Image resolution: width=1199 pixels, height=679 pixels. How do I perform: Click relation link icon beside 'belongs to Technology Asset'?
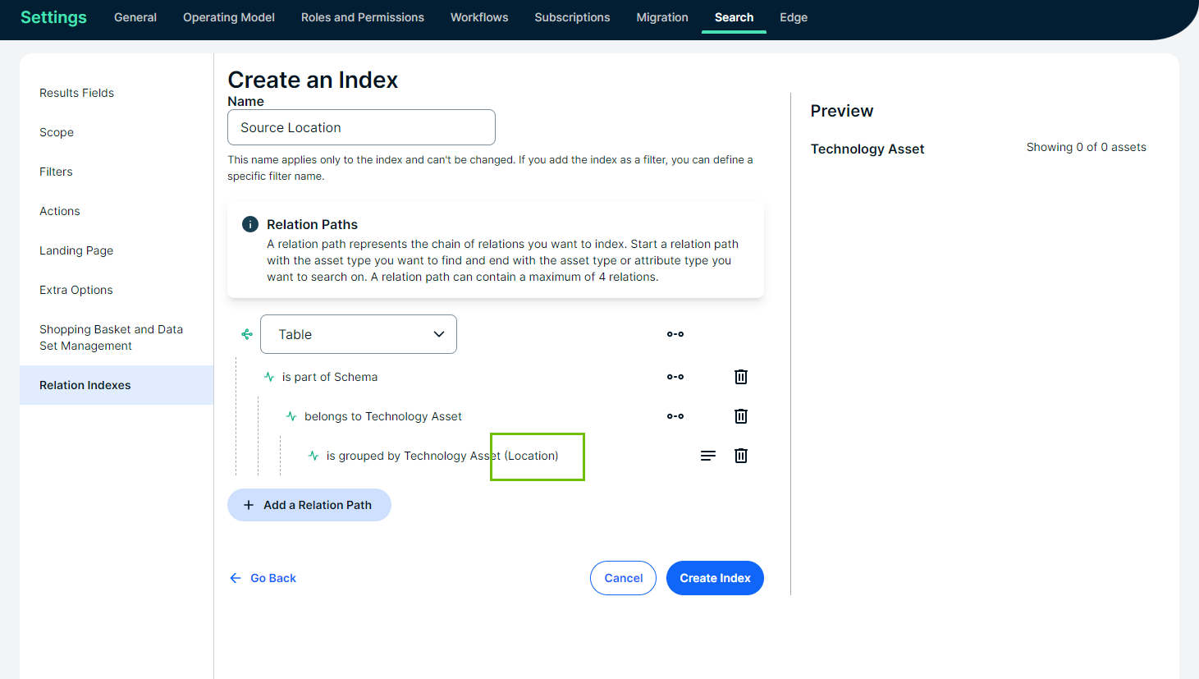675,416
